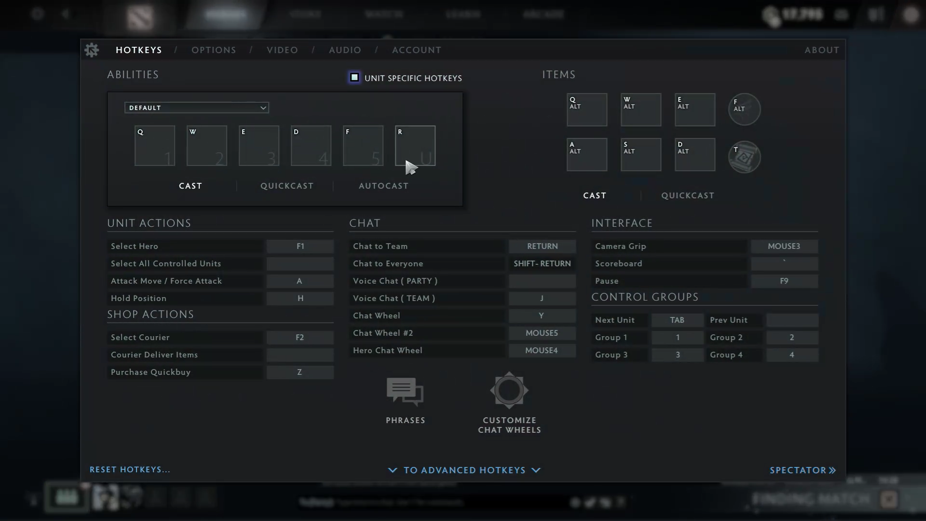Click the settings gear icon
The height and width of the screenshot is (521, 926).
(92, 50)
